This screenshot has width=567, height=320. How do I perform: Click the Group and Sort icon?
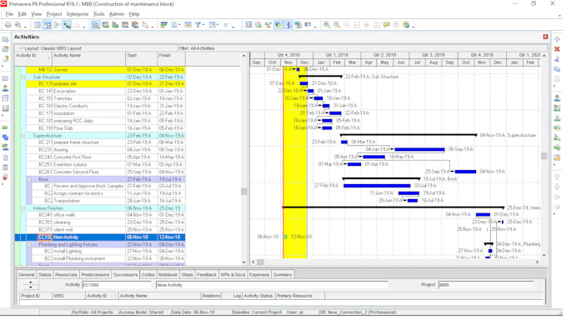click(212, 25)
